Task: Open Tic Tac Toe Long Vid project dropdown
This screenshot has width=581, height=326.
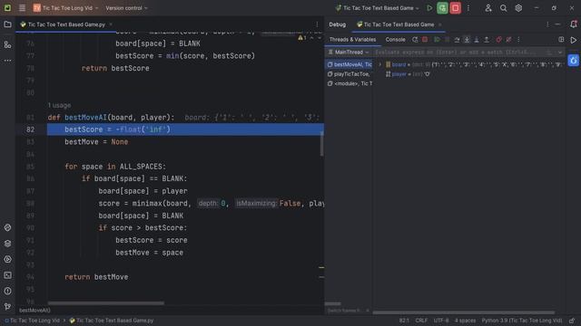Action: [66, 8]
